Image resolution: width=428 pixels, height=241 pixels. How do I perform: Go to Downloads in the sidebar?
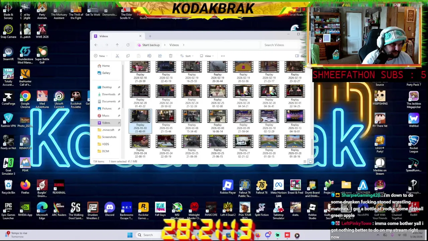pyautogui.click(x=108, y=94)
